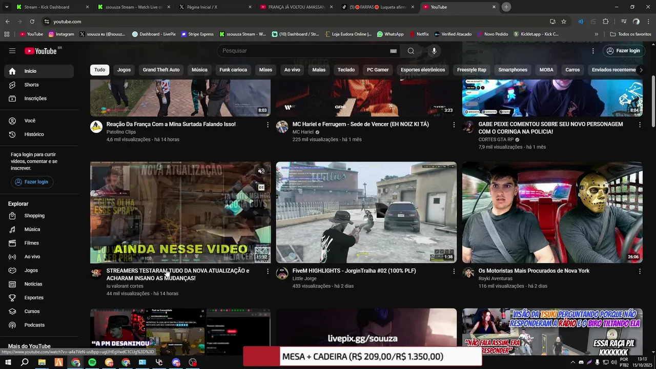Open a new Chrome tab
This screenshot has width=656, height=369.
pos(506,7)
